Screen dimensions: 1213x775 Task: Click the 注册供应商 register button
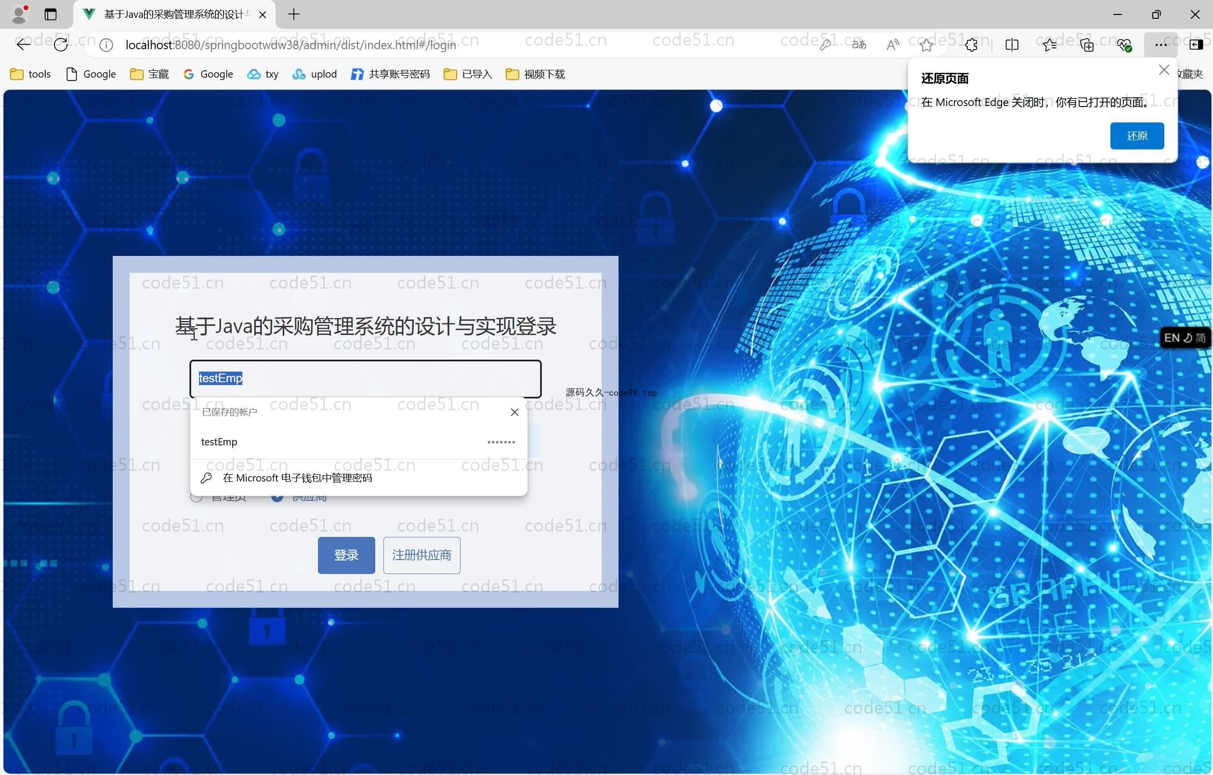pyautogui.click(x=421, y=555)
